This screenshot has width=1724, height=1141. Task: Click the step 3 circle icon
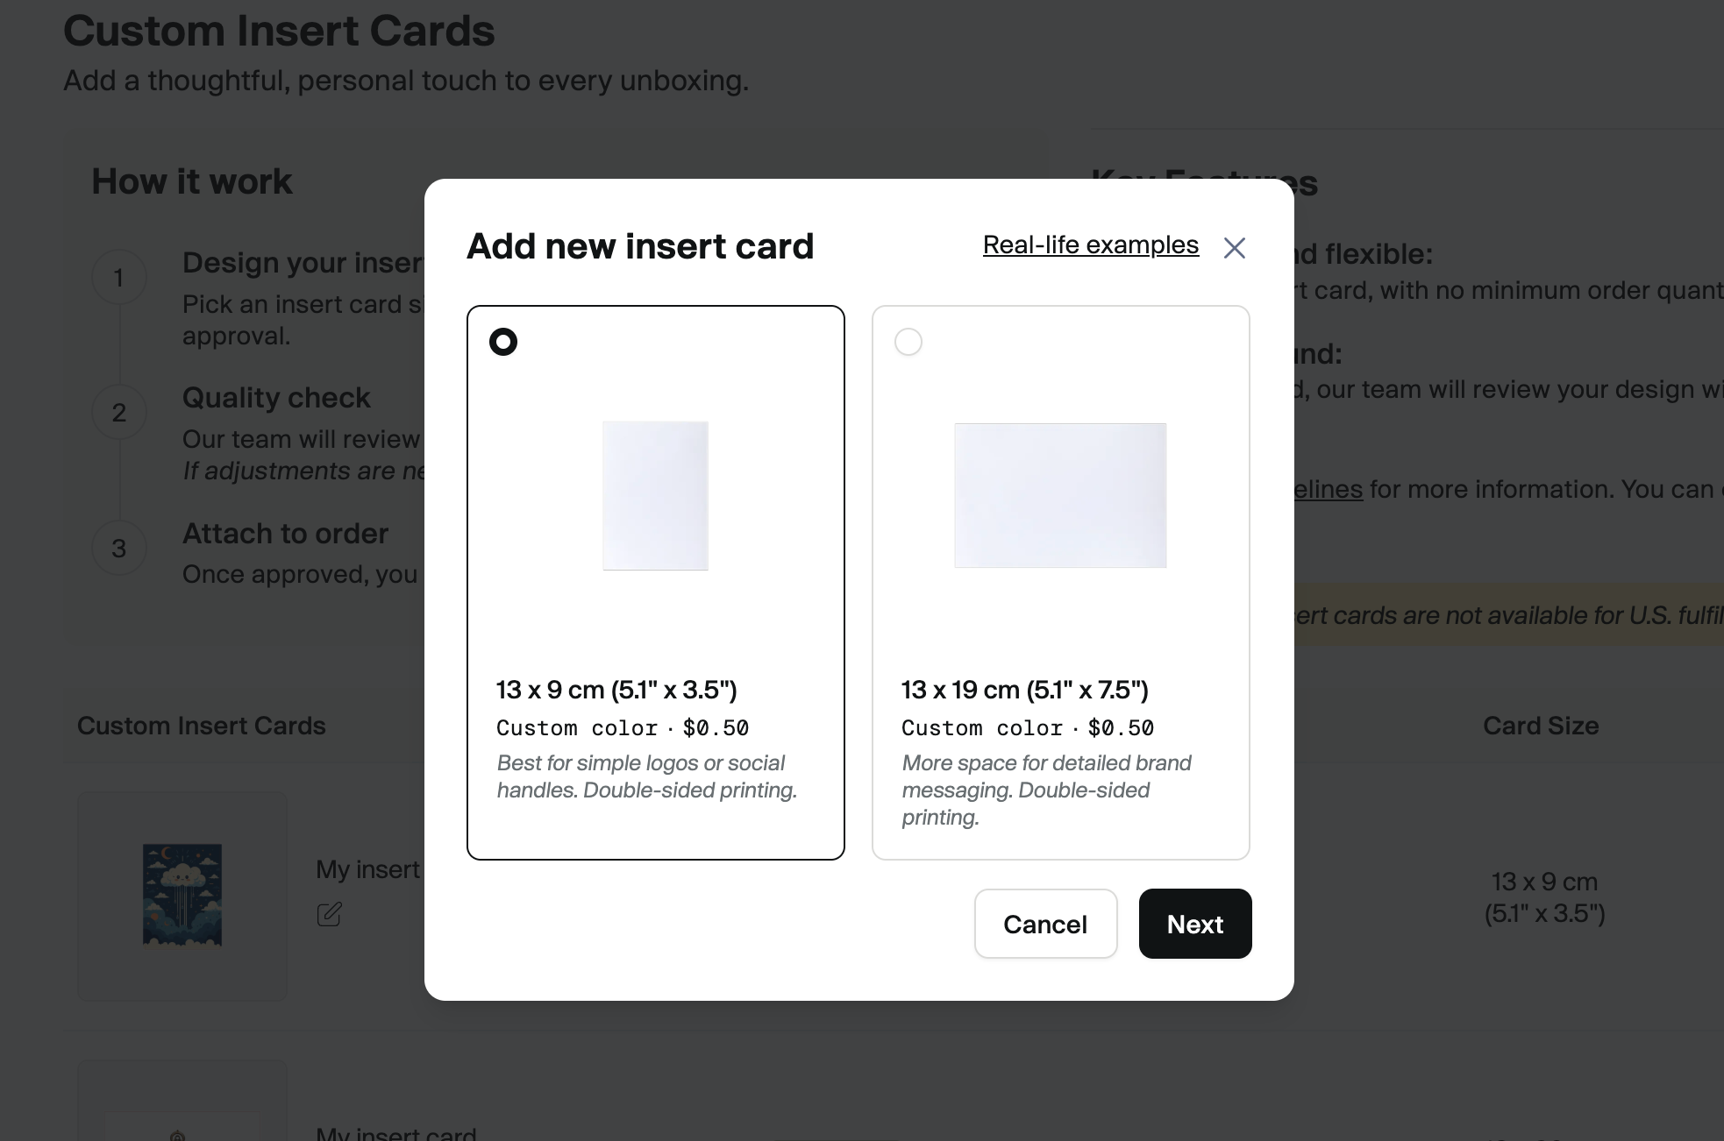click(119, 549)
